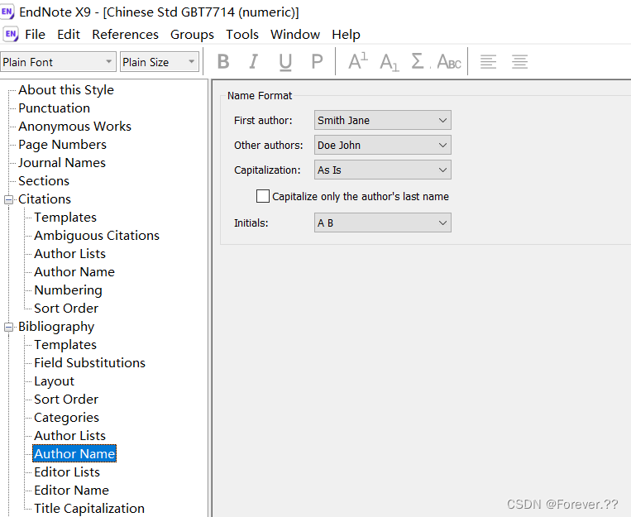This screenshot has width=631, height=517.
Task: Open the Help menu
Action: 346,34
